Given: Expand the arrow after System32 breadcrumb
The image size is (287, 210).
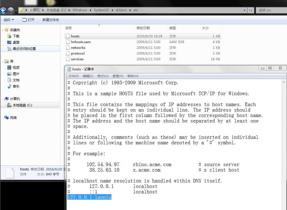Looking at the screenshot, I should [112, 10].
